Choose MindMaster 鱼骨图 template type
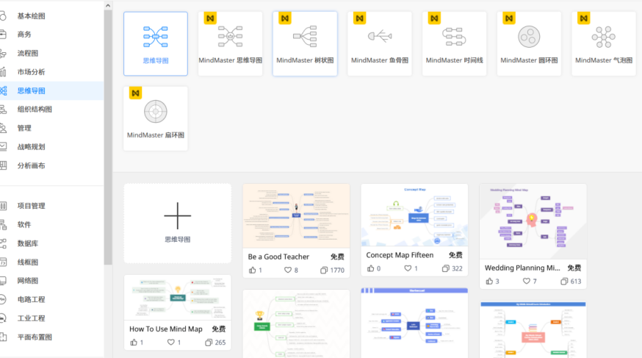The image size is (642, 358). click(380, 43)
